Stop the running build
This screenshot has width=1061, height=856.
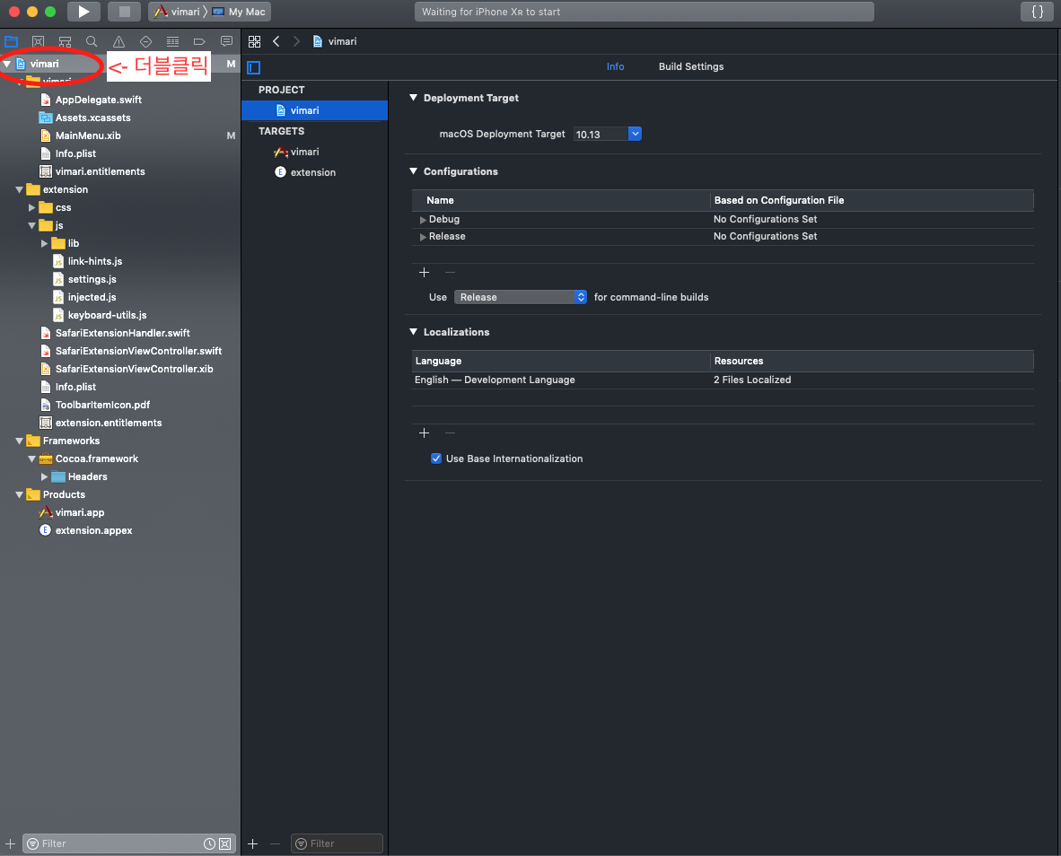[x=124, y=12]
